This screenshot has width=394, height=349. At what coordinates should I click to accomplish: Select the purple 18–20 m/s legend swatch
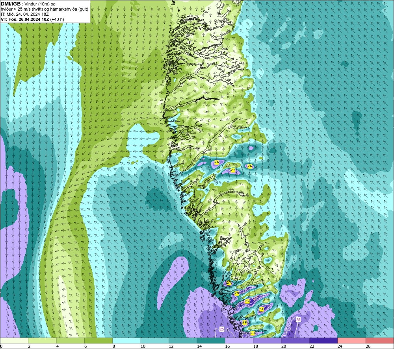(268, 340)
